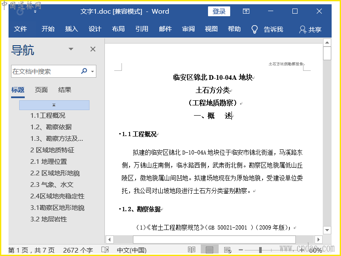Viewport: 341px width, 256px height.
Task: Click the page count 第1页，共7页 in status bar
Action: tap(32, 250)
